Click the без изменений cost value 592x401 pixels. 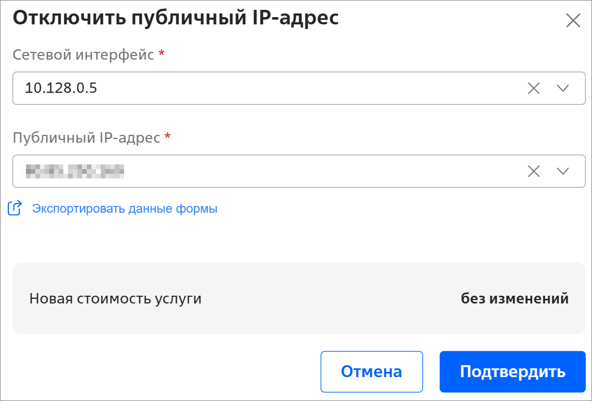pos(514,299)
